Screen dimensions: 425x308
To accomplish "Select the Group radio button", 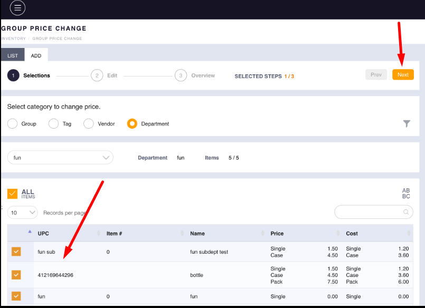I will [13, 124].
